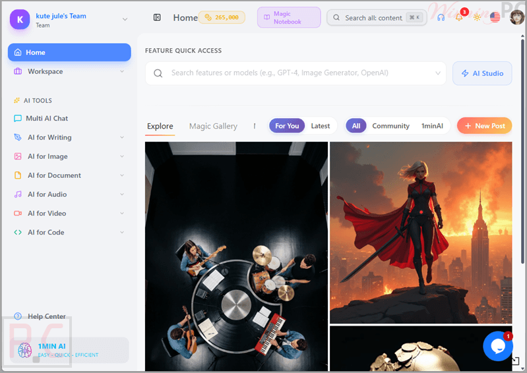Viewport: 527px width, 373px height.
Task: Go to Home in the sidebar
Action: [69, 52]
